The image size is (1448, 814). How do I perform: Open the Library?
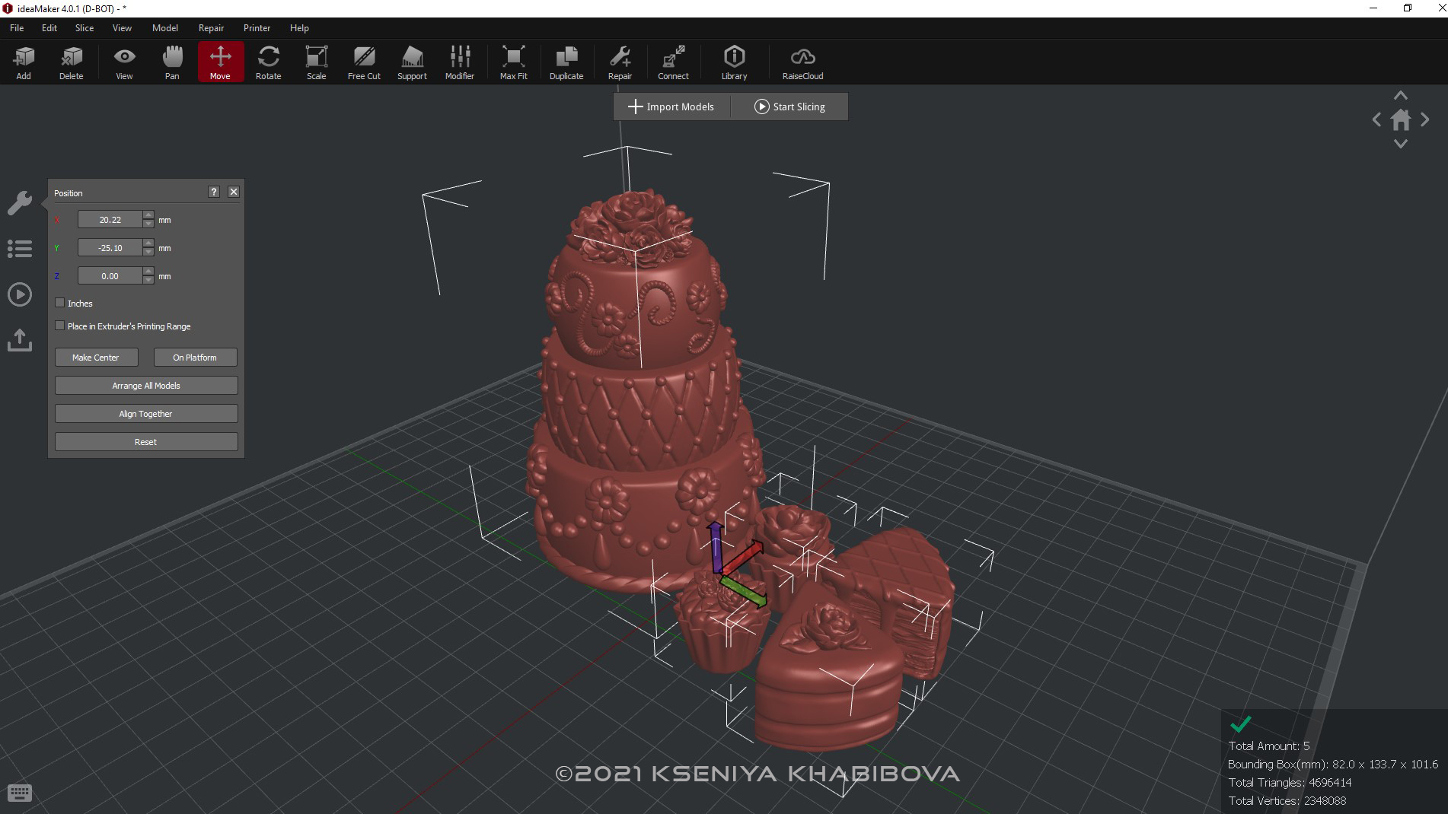[733, 61]
